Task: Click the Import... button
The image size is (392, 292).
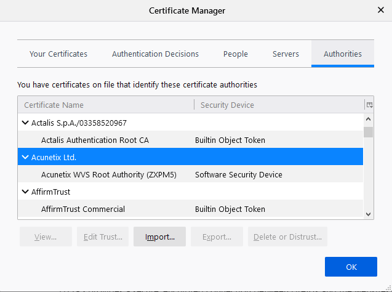Action: point(159,237)
